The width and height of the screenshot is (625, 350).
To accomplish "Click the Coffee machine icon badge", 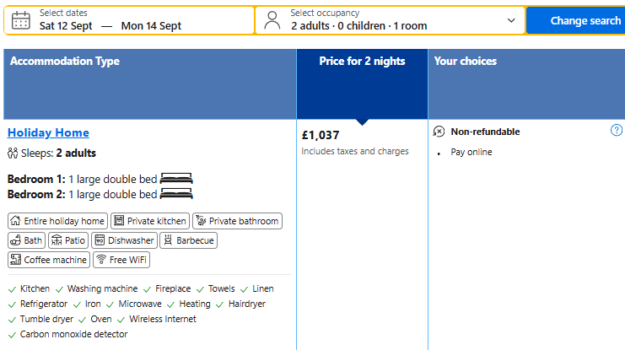I will [x=49, y=260].
